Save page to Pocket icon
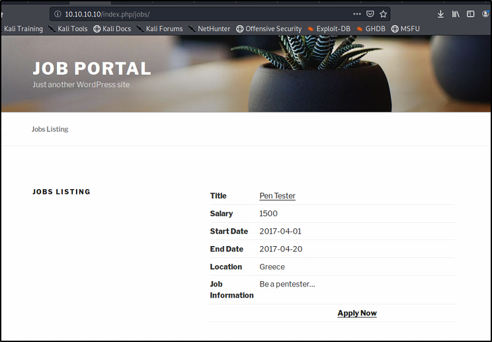This screenshot has height=342, width=492. (x=370, y=14)
